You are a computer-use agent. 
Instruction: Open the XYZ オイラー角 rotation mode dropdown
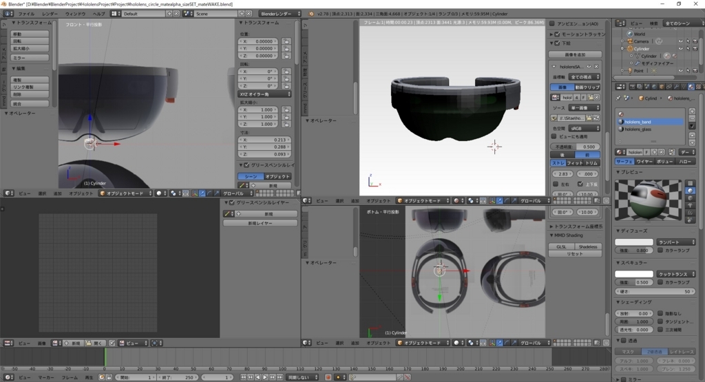265,94
